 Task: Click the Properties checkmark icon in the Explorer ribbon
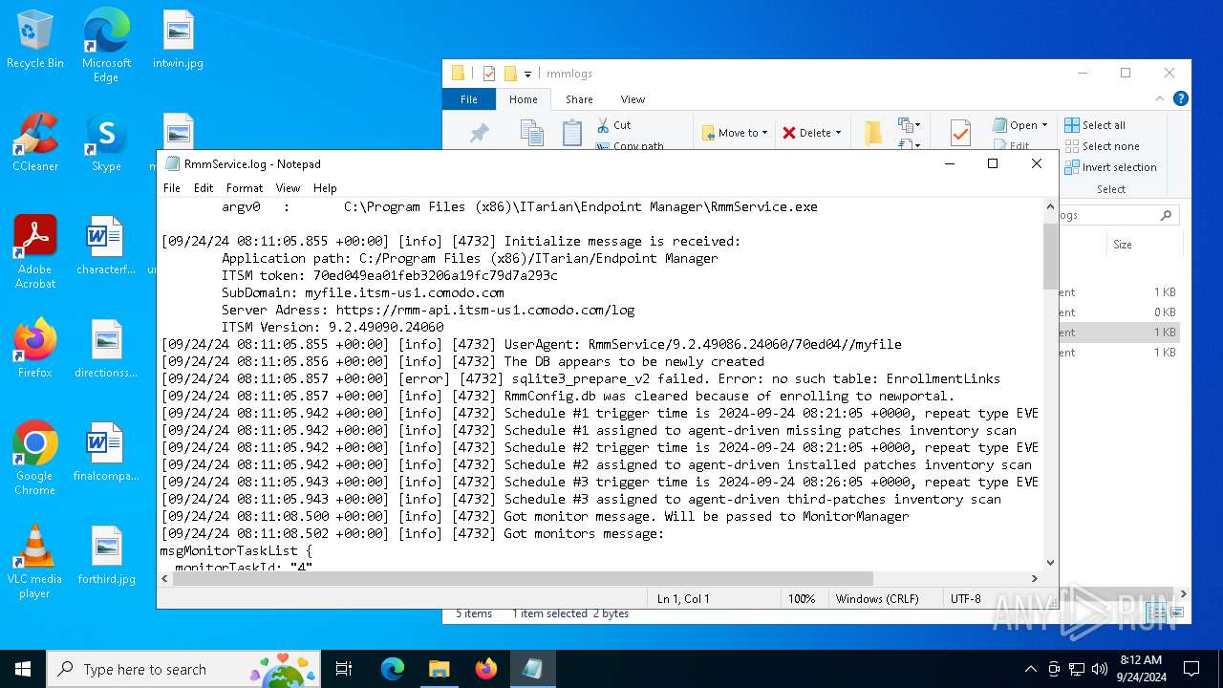click(x=960, y=133)
